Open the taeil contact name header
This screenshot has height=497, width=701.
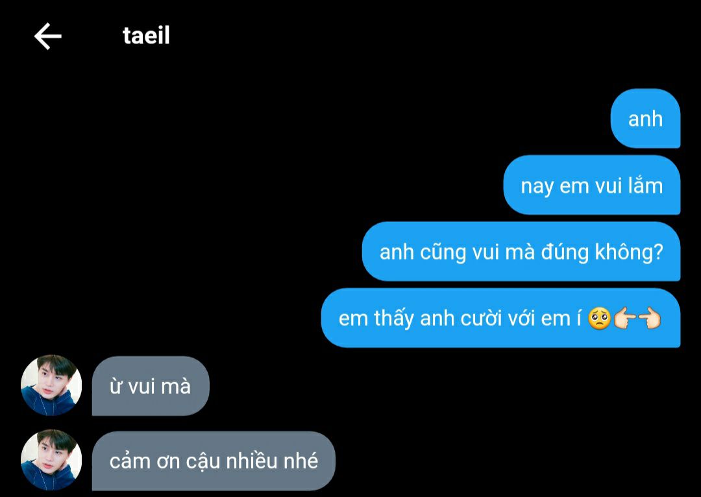[x=146, y=36]
